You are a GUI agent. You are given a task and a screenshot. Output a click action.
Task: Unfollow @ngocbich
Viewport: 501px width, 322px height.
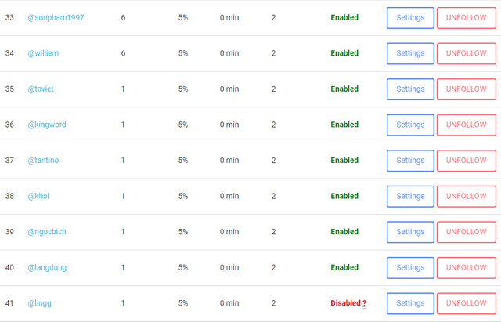467,232
